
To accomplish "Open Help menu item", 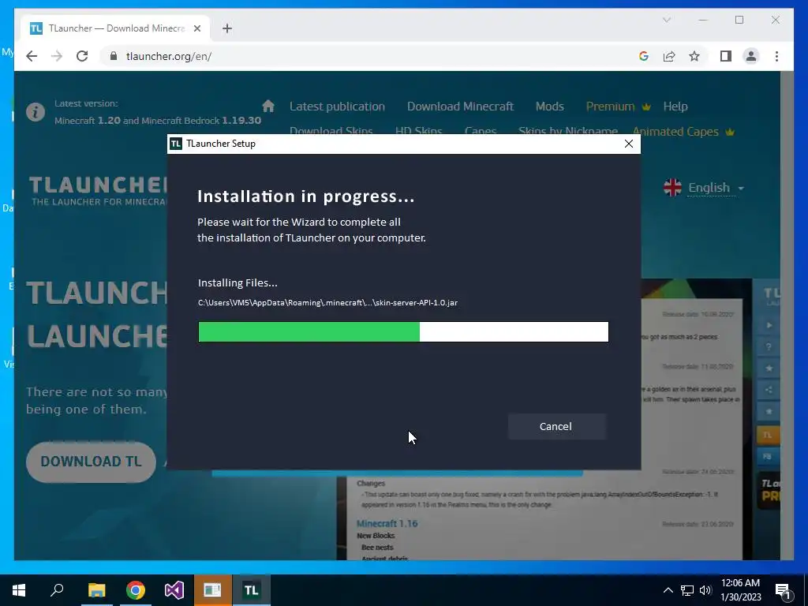I will point(675,107).
